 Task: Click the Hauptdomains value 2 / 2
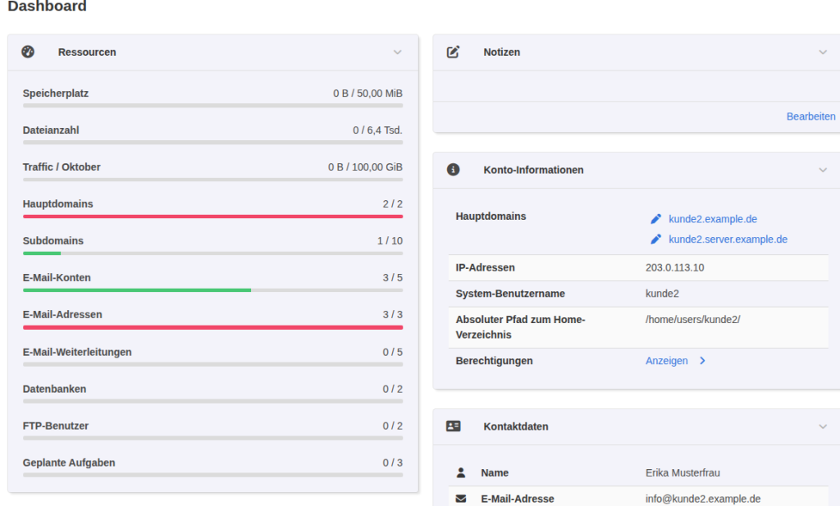coord(392,204)
